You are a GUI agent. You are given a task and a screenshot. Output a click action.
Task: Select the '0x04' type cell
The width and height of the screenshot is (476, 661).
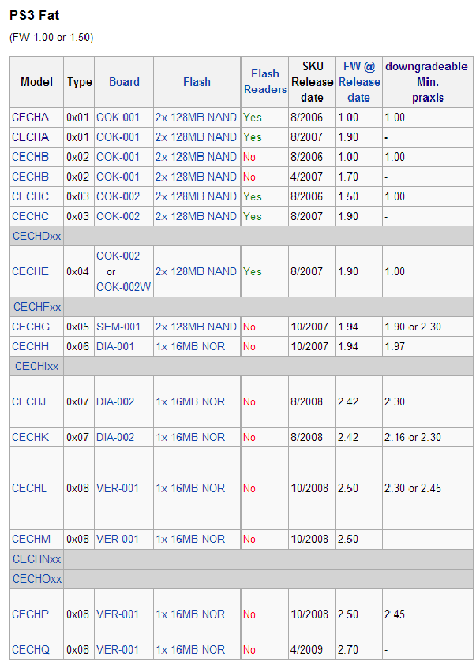[x=77, y=271]
